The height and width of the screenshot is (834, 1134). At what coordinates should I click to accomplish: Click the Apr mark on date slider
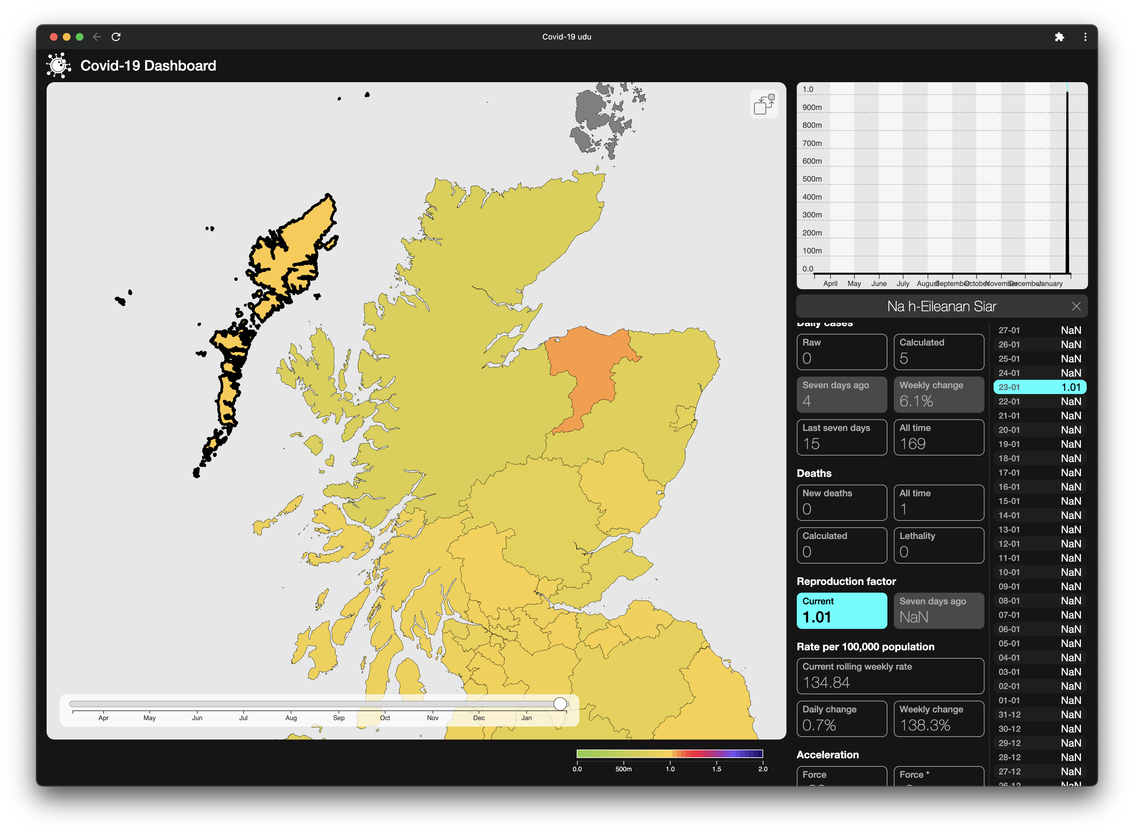pos(104,718)
